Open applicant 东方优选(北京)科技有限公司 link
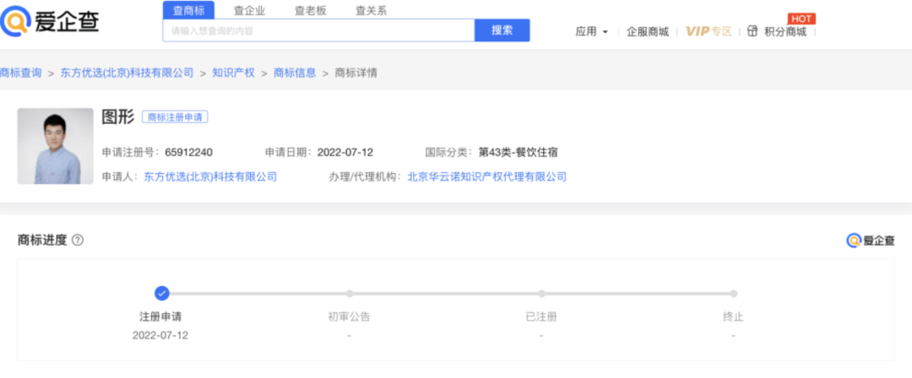This screenshot has width=912, height=378. click(x=210, y=177)
